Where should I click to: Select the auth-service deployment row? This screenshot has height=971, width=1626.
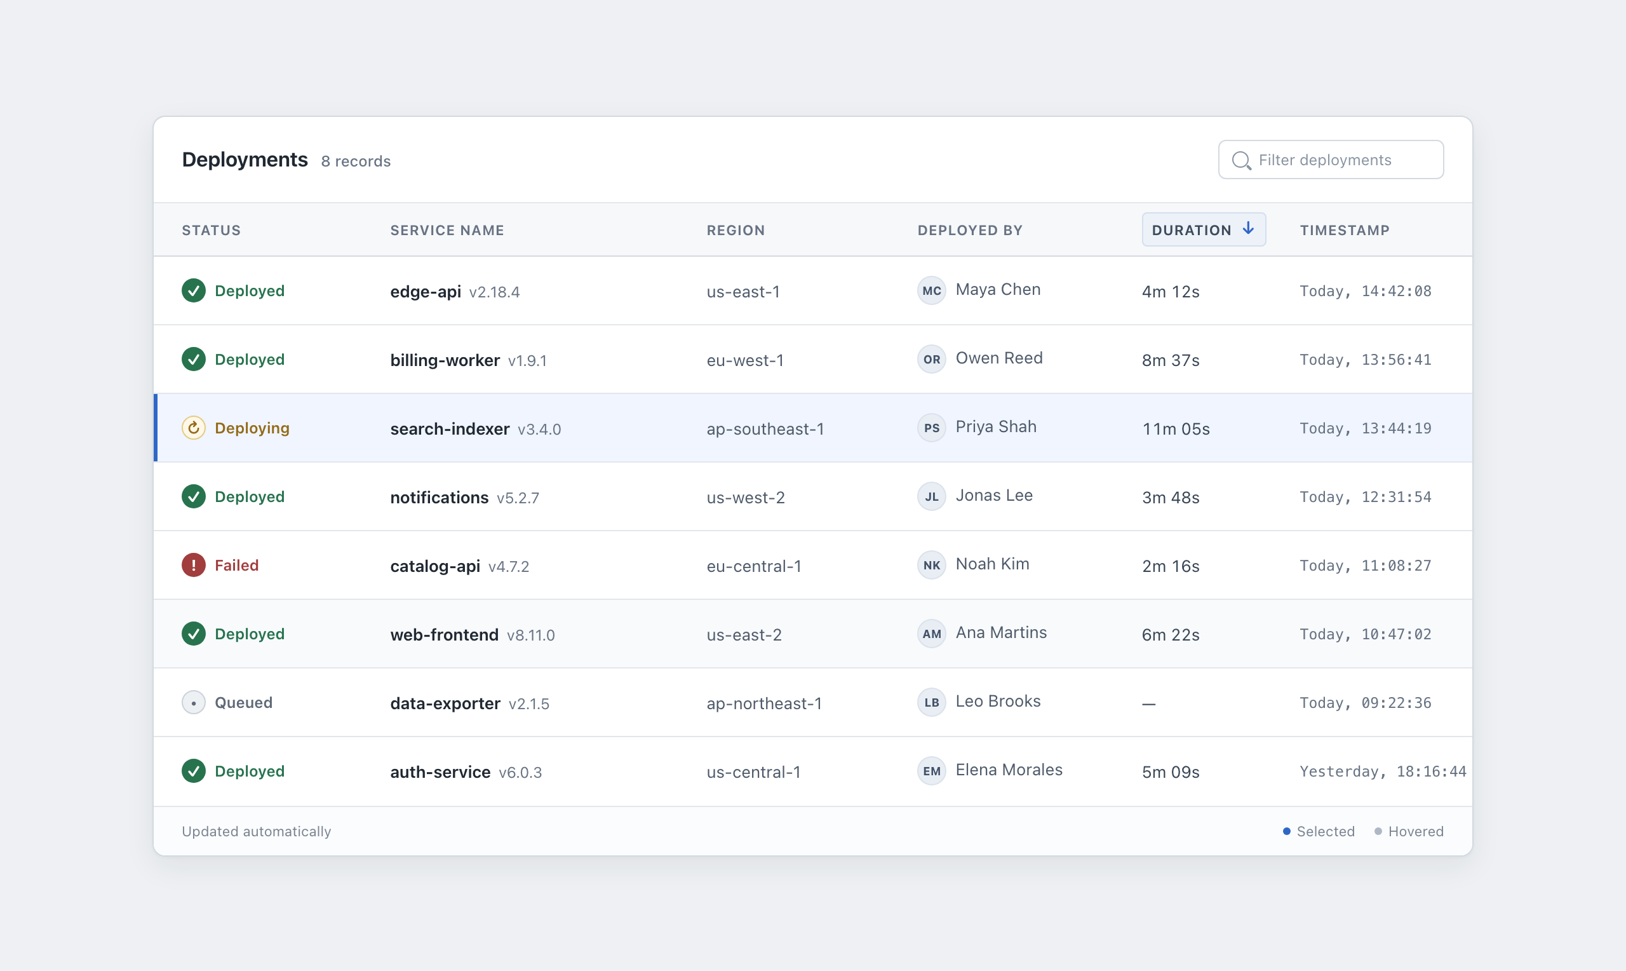click(x=812, y=771)
